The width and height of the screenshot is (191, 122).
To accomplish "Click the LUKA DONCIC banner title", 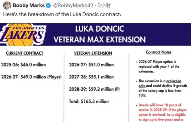I will coord(100,29).
